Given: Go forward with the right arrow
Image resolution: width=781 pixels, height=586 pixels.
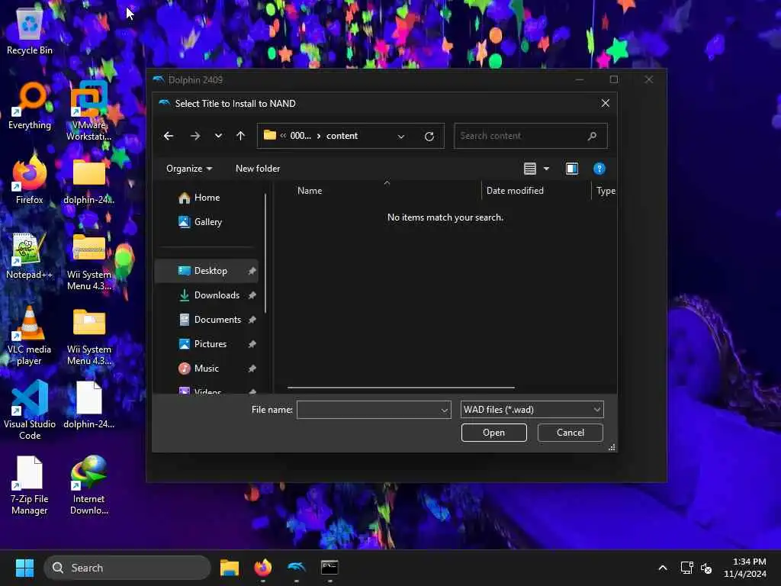Looking at the screenshot, I should tap(195, 136).
